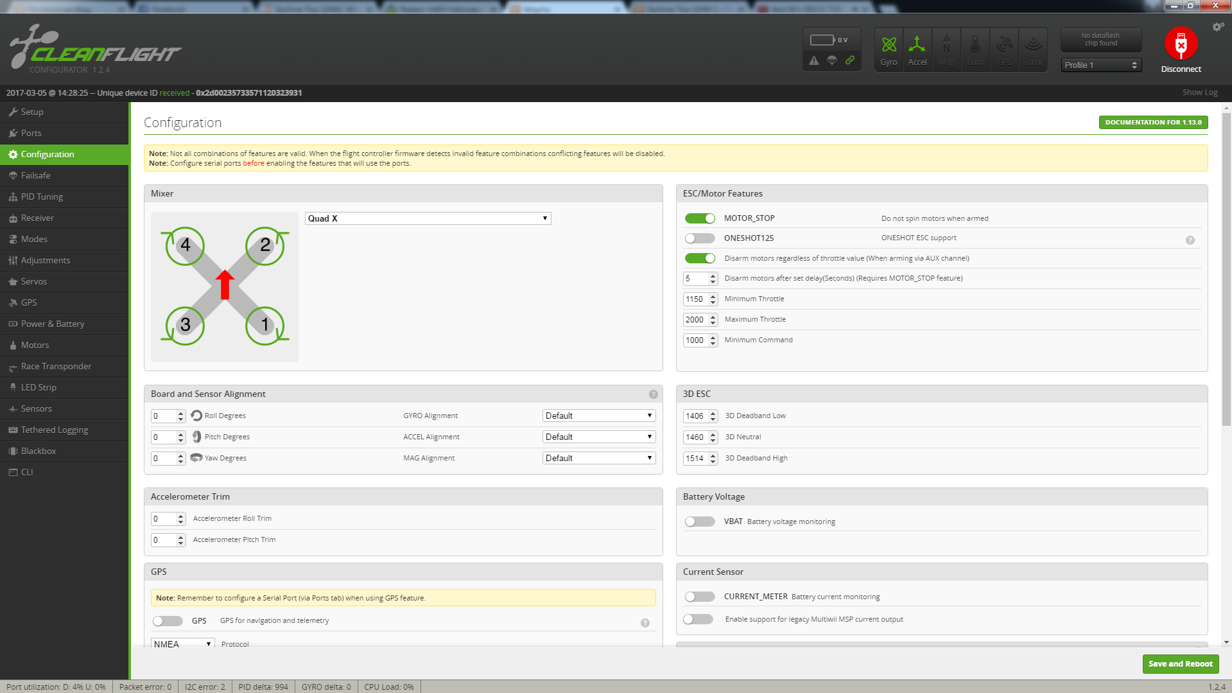
Task: Click the Show Log link
Action: click(x=1199, y=92)
